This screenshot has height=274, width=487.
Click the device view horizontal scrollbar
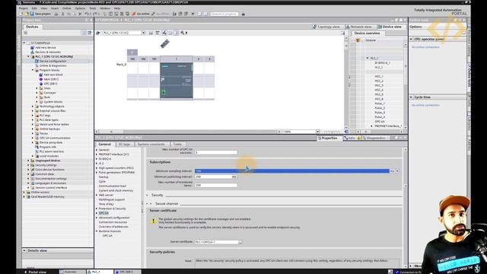coord(188,132)
